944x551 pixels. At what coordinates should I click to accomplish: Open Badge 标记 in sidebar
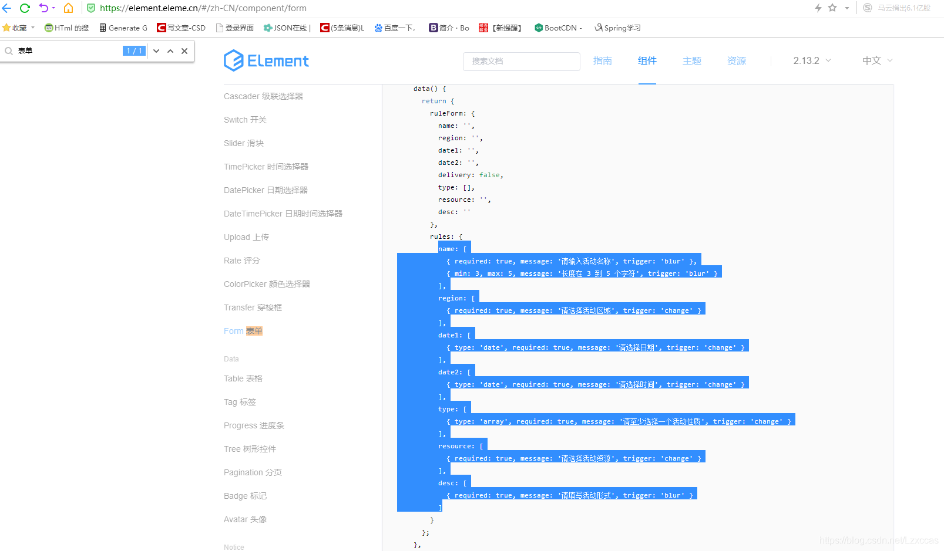point(245,496)
